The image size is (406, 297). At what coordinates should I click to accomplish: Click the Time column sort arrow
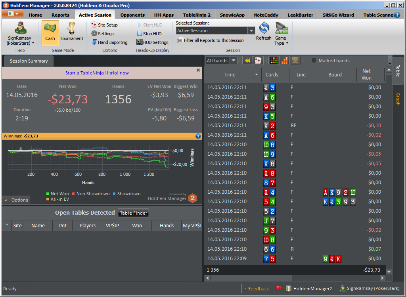click(257, 74)
